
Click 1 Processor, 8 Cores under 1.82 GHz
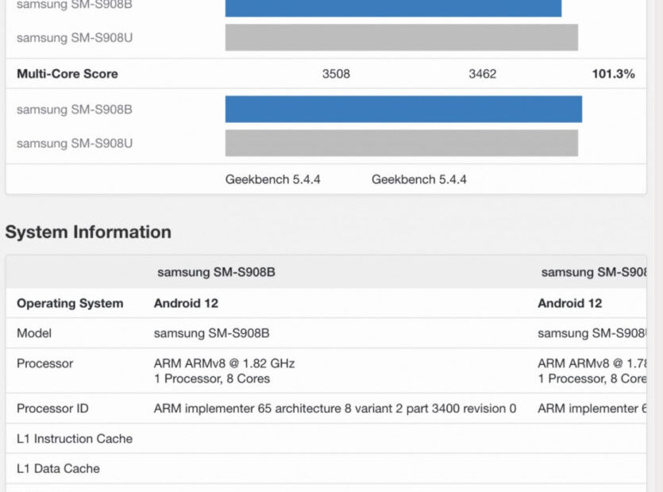coord(212,379)
